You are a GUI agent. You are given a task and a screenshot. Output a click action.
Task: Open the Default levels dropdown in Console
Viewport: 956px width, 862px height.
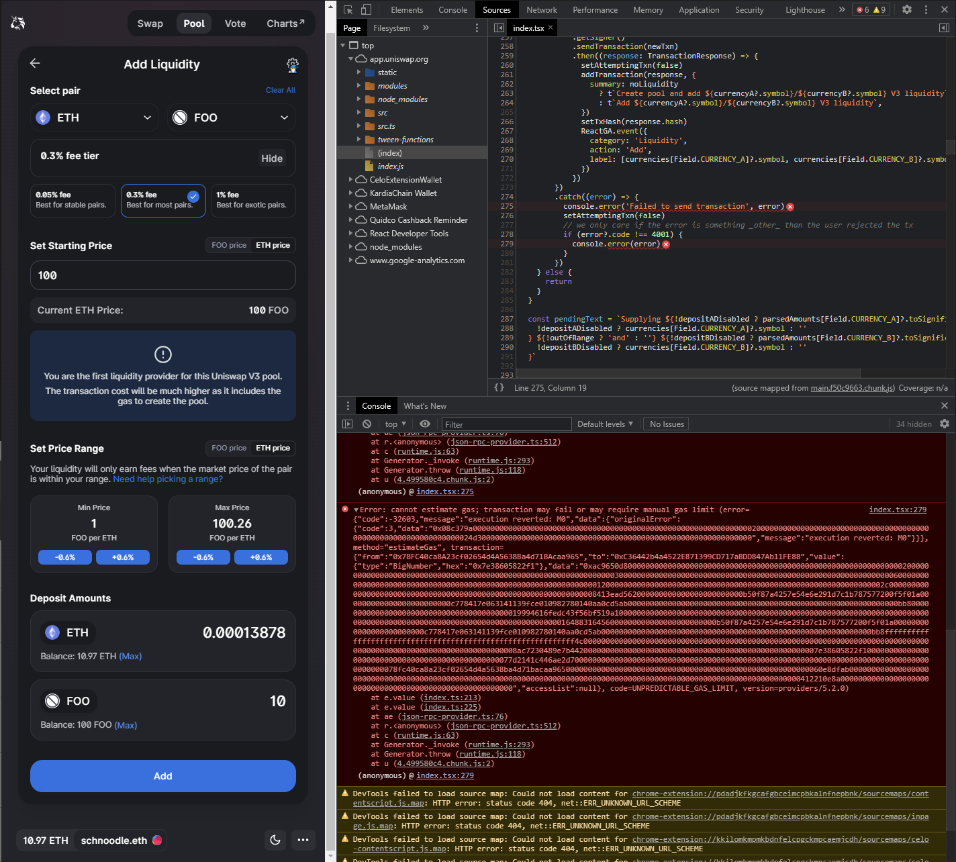tap(604, 424)
